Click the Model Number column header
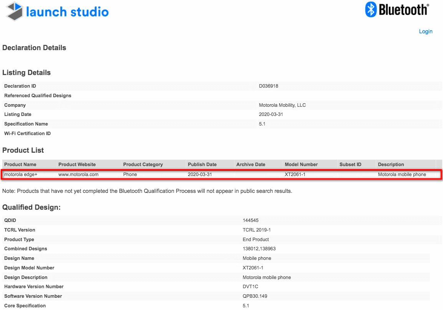443x310 pixels. (301, 165)
